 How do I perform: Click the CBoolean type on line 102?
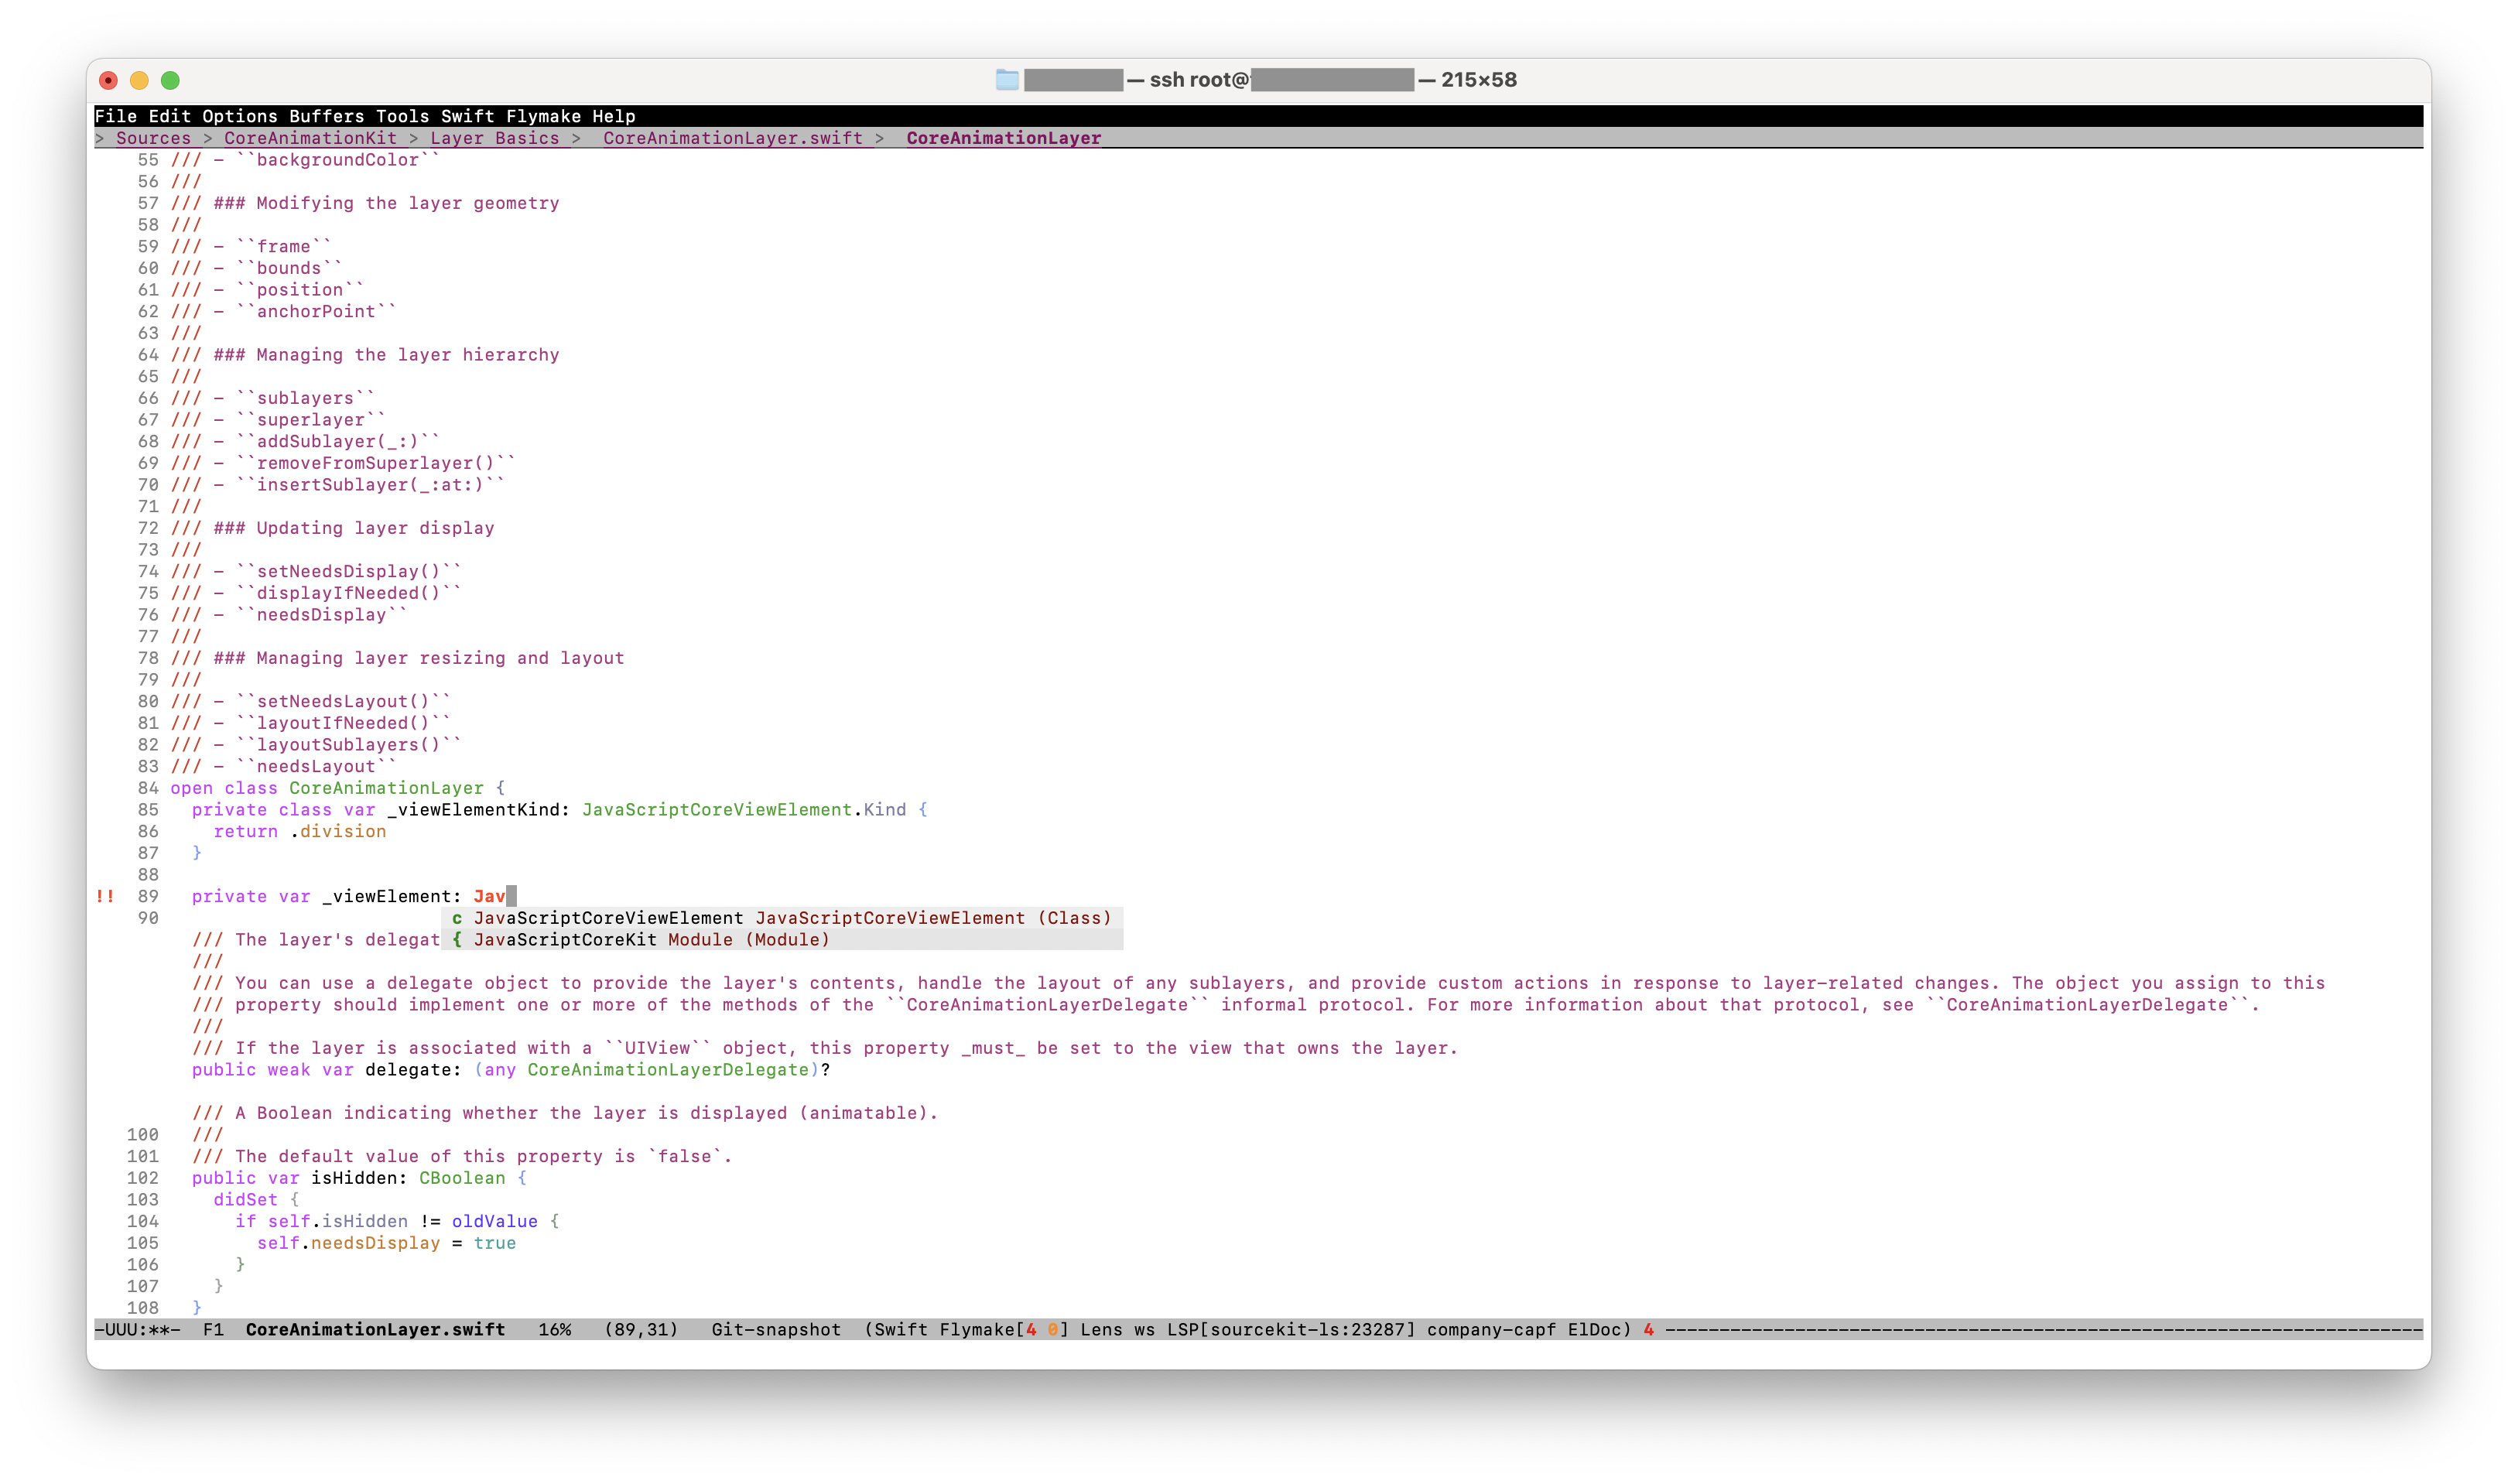point(462,1178)
